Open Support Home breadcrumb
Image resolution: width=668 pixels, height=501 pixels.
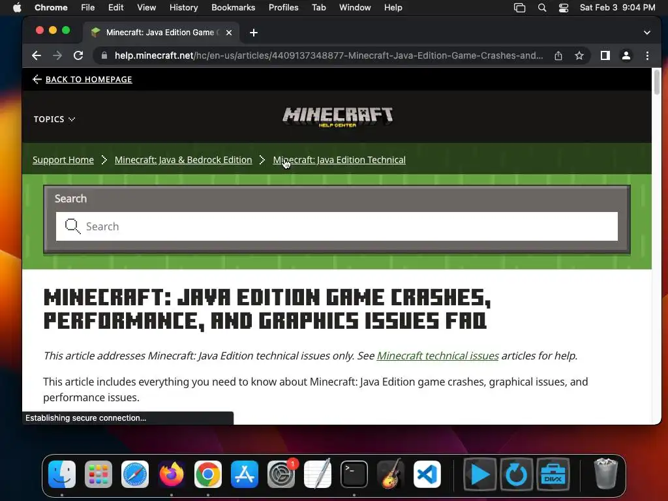click(x=63, y=160)
